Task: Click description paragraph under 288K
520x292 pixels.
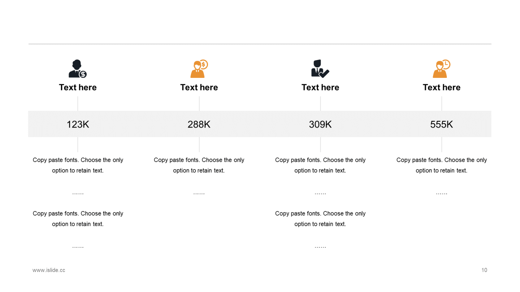Action: (199, 165)
